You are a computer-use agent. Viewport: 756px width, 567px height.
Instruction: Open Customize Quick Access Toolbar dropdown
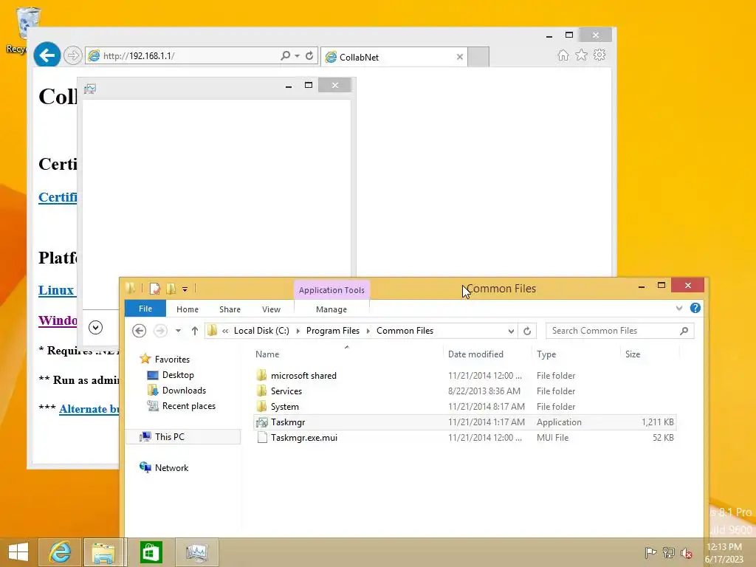point(185,289)
